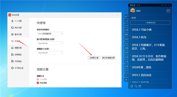This screenshot has height=97, width=177.
Task: Switch to the 学习 side tab
Action: click(x=126, y=71)
